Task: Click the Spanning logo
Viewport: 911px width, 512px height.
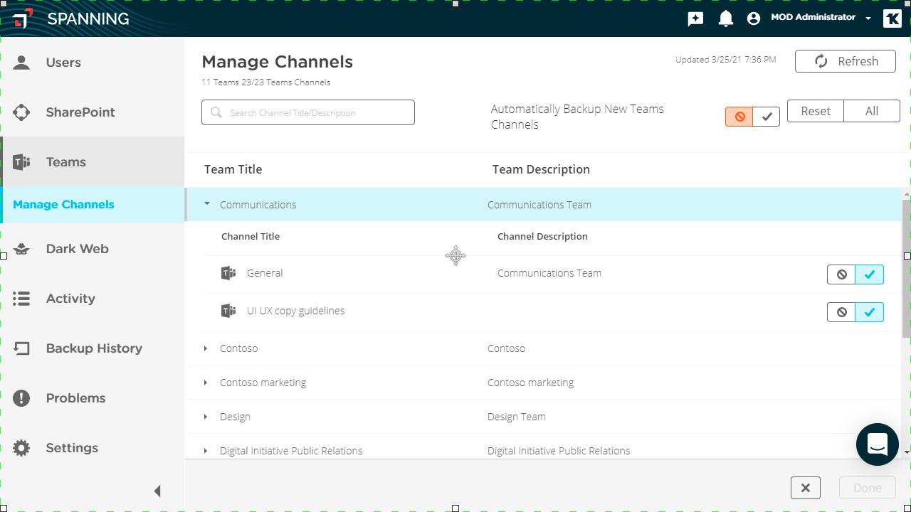Action: pos(71,18)
